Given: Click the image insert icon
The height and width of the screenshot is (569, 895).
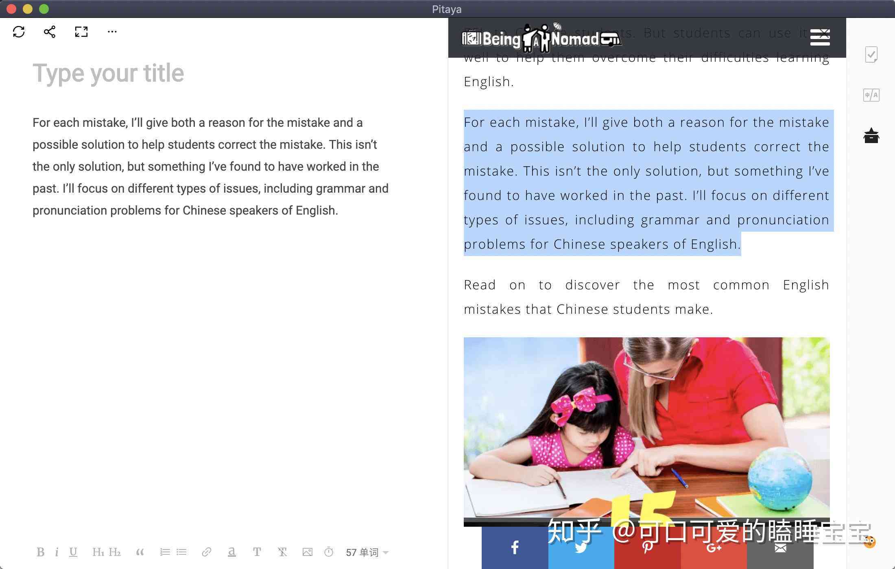Looking at the screenshot, I should tap(307, 552).
